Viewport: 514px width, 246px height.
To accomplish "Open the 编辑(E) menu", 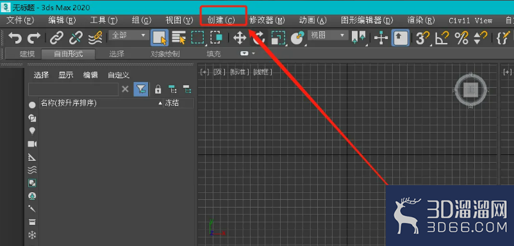I will tap(62, 20).
